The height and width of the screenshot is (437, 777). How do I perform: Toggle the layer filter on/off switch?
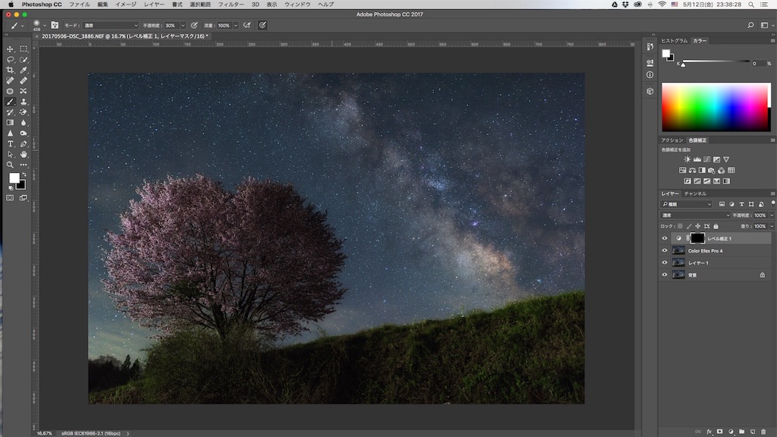pyautogui.click(x=772, y=203)
